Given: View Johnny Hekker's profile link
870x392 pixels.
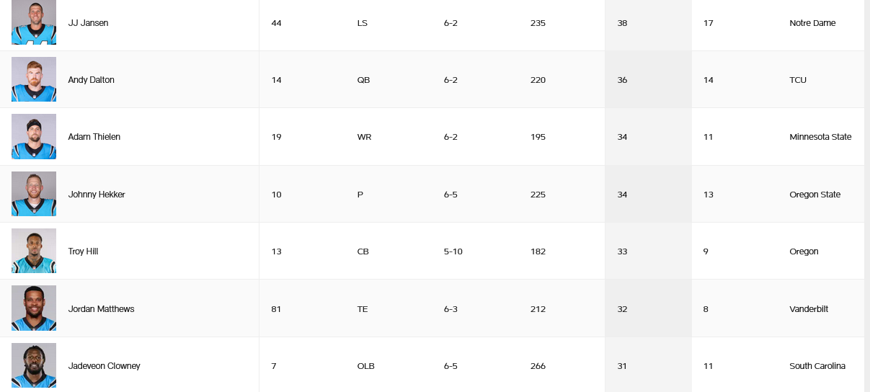Looking at the screenshot, I should pos(97,195).
